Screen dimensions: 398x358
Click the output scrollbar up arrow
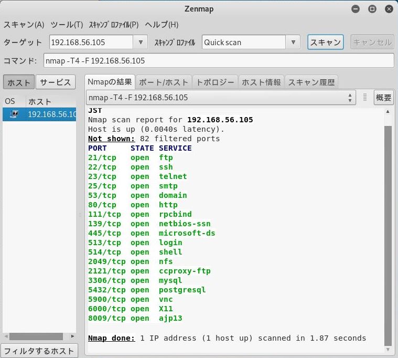(x=388, y=111)
